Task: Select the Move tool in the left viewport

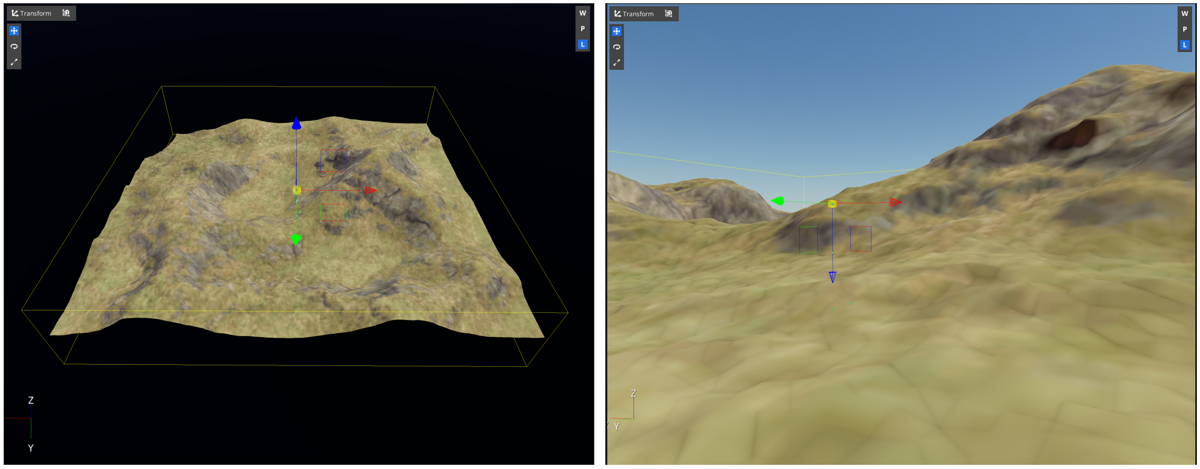Action: tap(14, 30)
